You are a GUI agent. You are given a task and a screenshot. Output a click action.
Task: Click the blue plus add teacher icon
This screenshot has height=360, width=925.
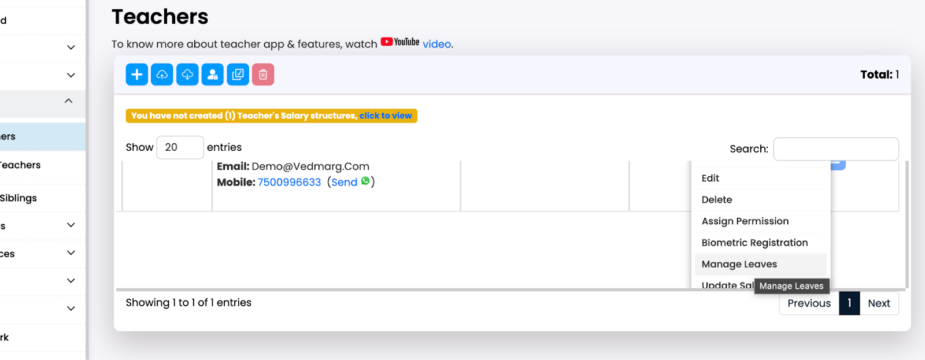pyautogui.click(x=137, y=75)
